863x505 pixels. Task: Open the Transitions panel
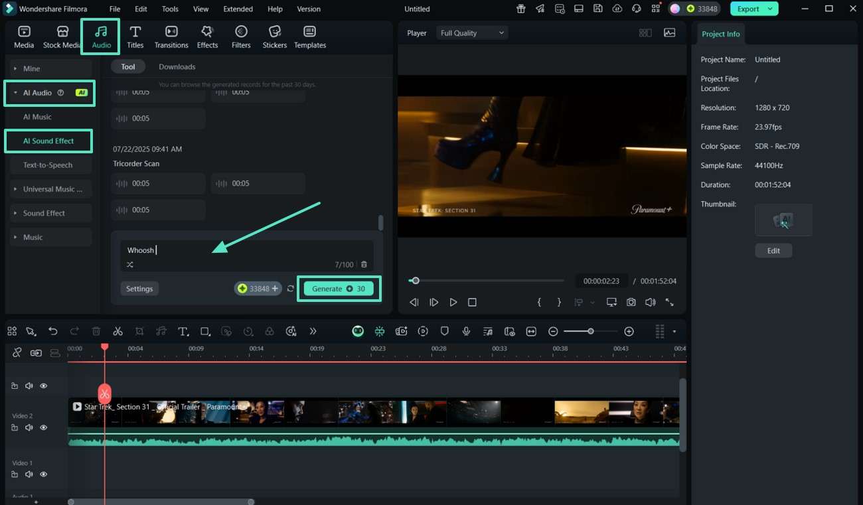click(x=171, y=37)
